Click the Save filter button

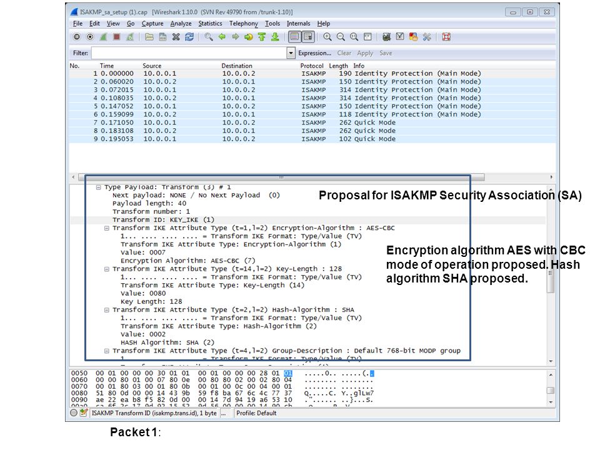(386, 53)
